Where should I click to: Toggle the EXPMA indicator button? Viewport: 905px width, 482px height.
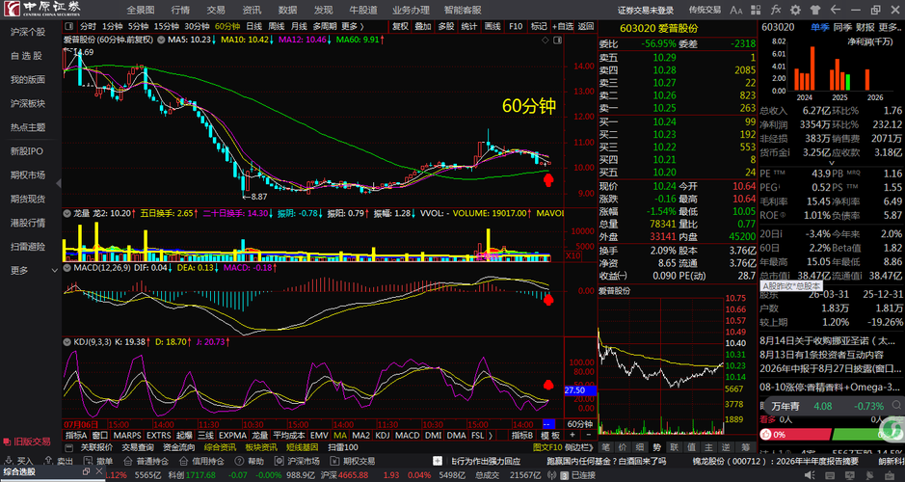click(233, 435)
